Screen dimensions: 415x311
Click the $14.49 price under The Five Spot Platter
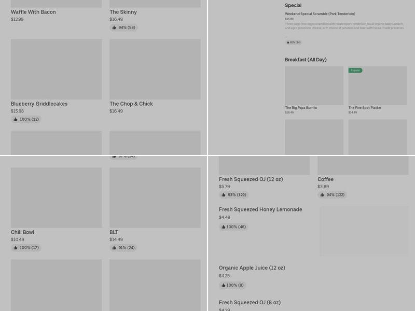click(353, 112)
